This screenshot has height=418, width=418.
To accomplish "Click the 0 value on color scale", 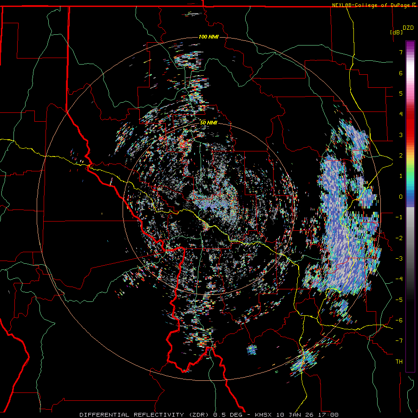I will (x=401, y=197).
